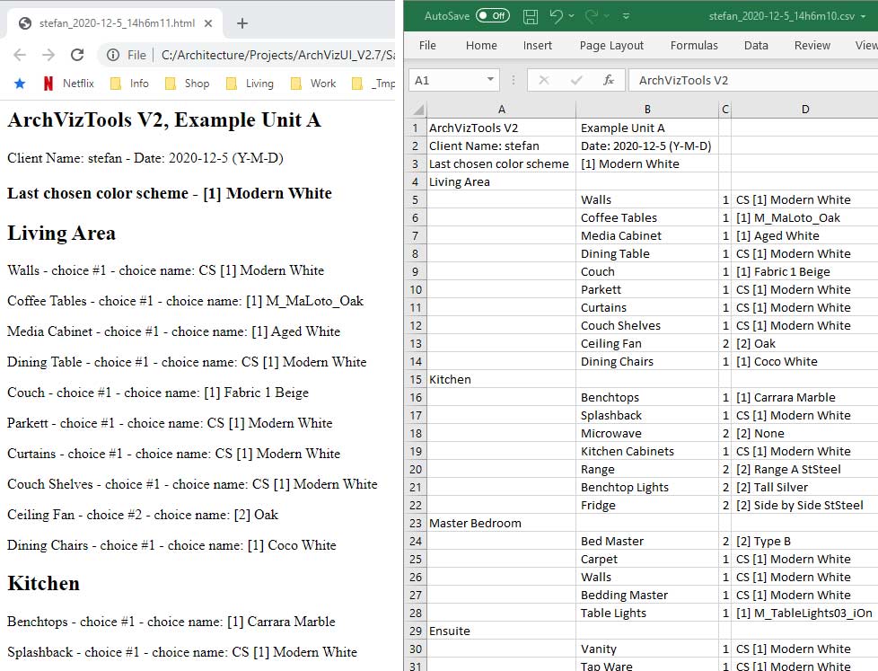Open the _Tmp bookmarks folder
Screen dimensions: 878x671
[x=373, y=84]
